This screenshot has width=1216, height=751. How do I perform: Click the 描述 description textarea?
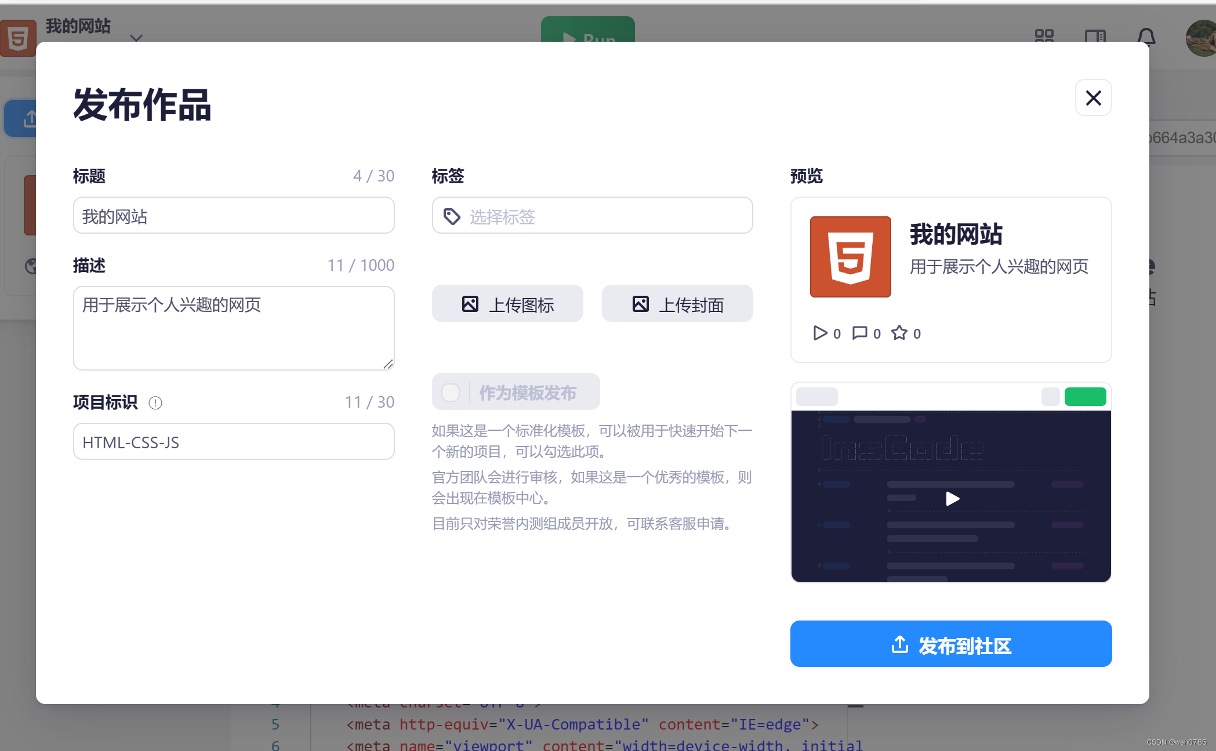[x=233, y=328]
